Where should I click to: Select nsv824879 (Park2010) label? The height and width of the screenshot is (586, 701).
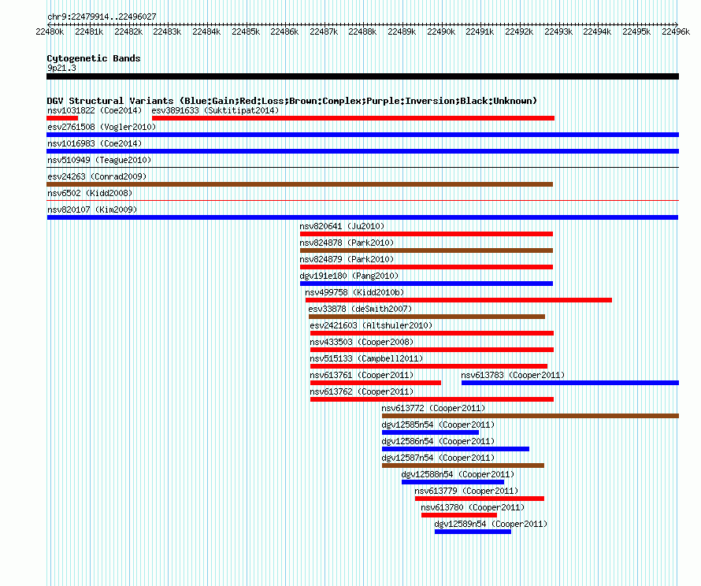coord(347,259)
